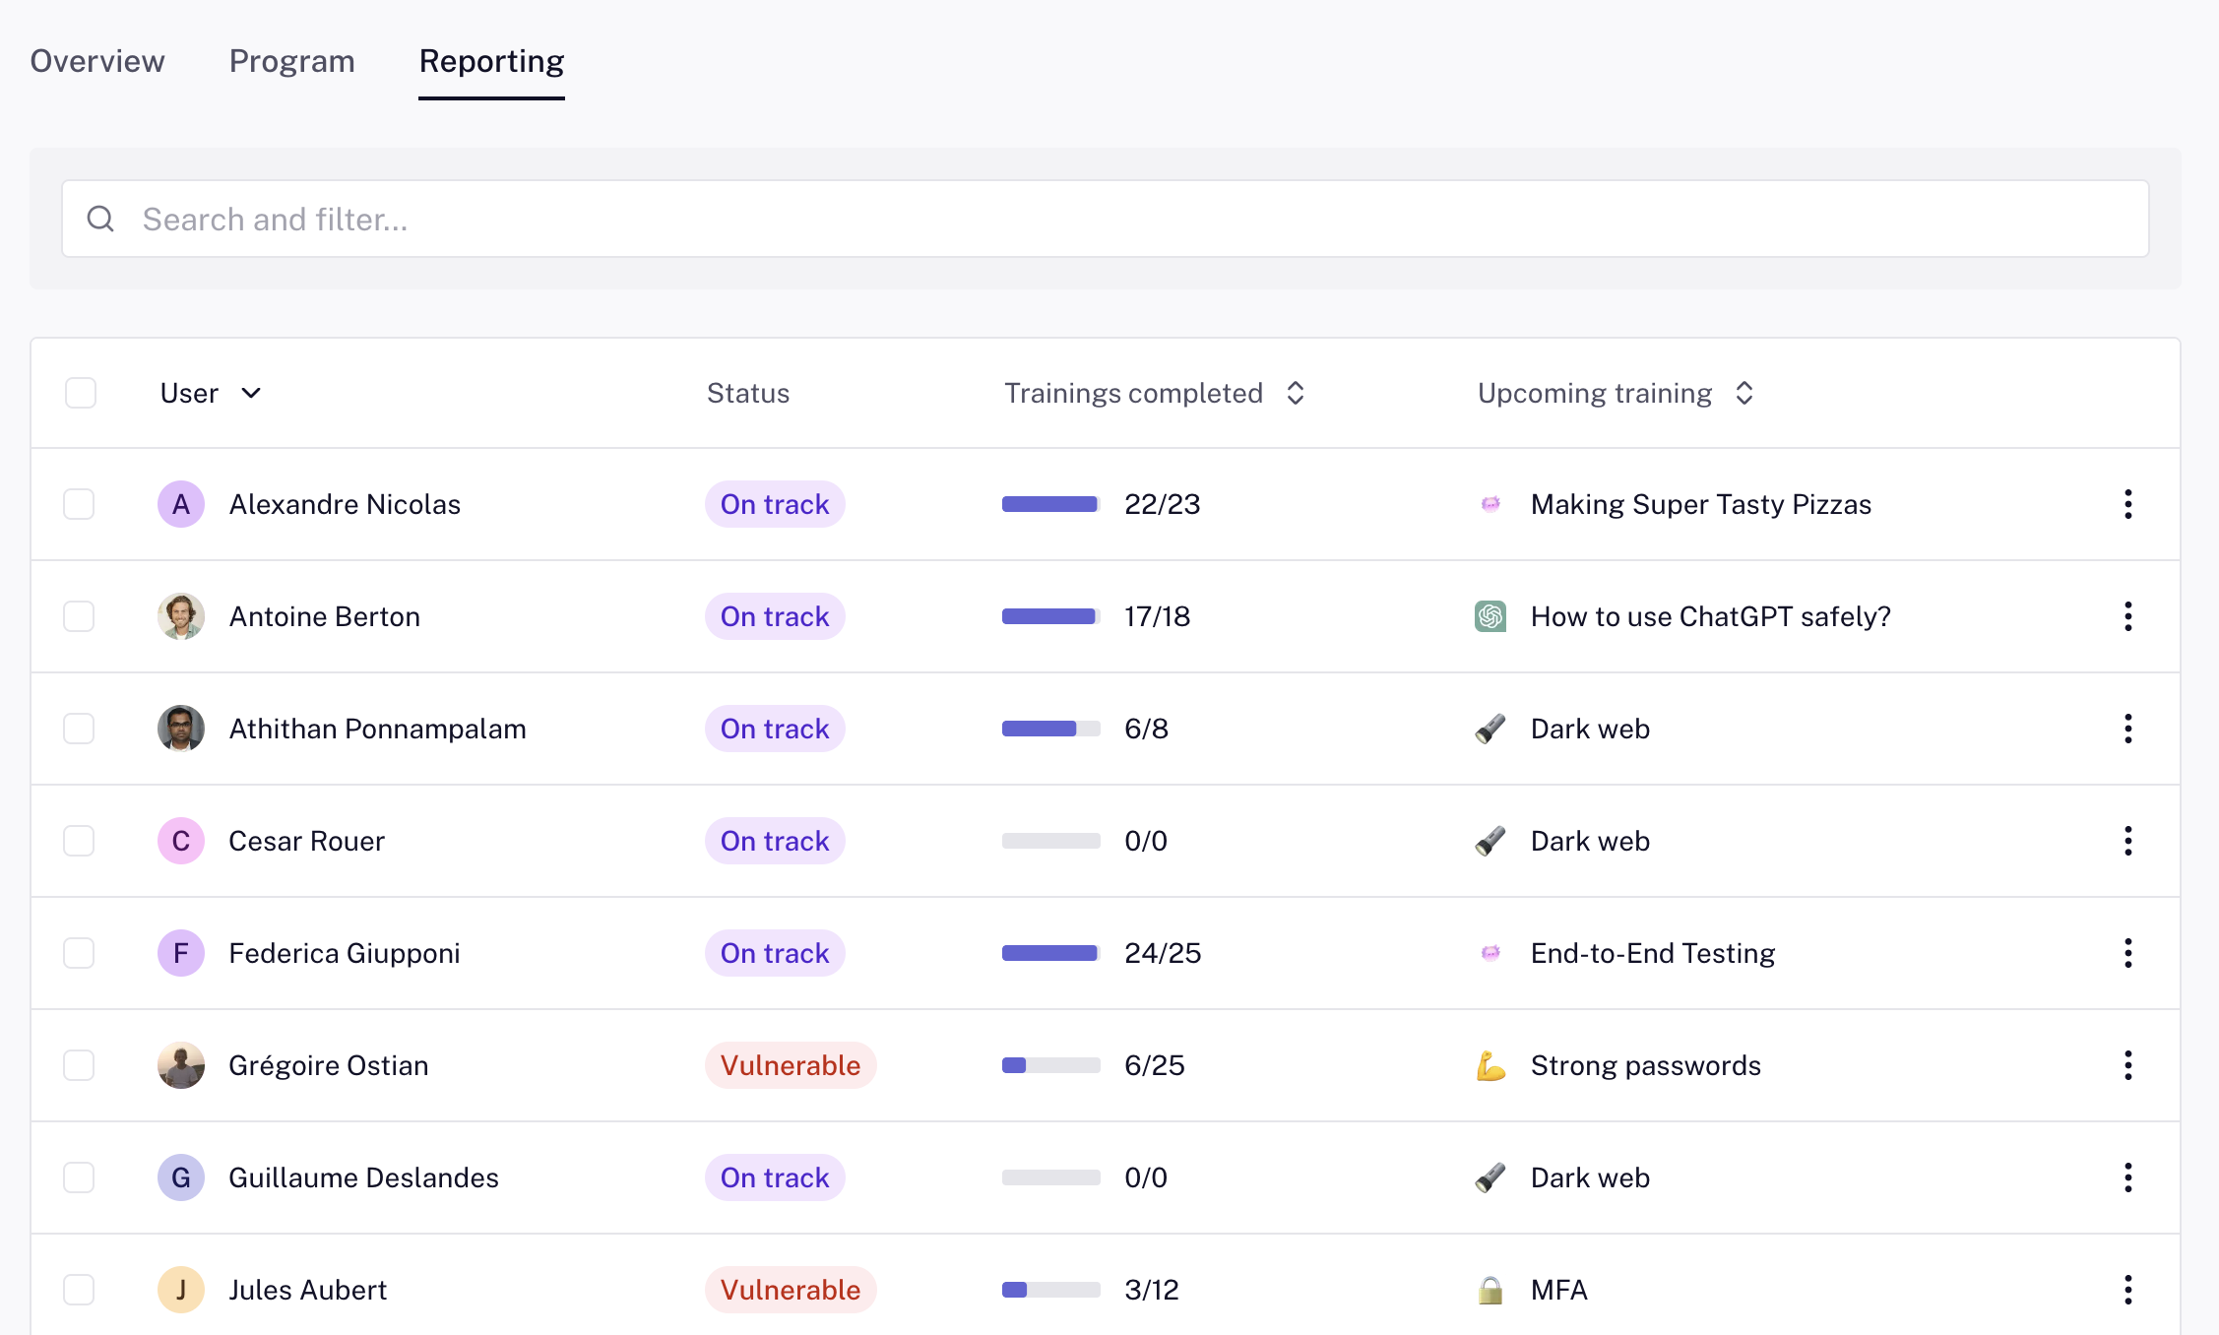Click Jules Aubert avatar letter J
This screenshot has height=1335, width=2219.
181,1290
